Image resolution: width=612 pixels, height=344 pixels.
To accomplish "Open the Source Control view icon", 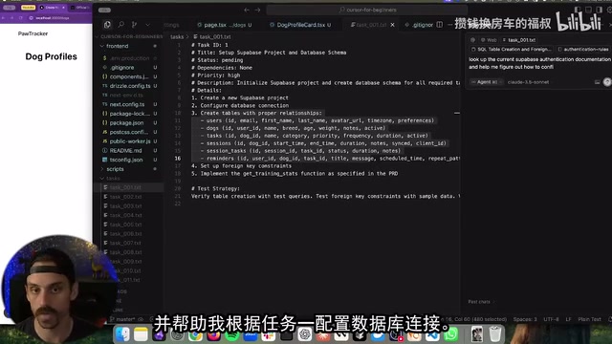I will tap(134, 25).
